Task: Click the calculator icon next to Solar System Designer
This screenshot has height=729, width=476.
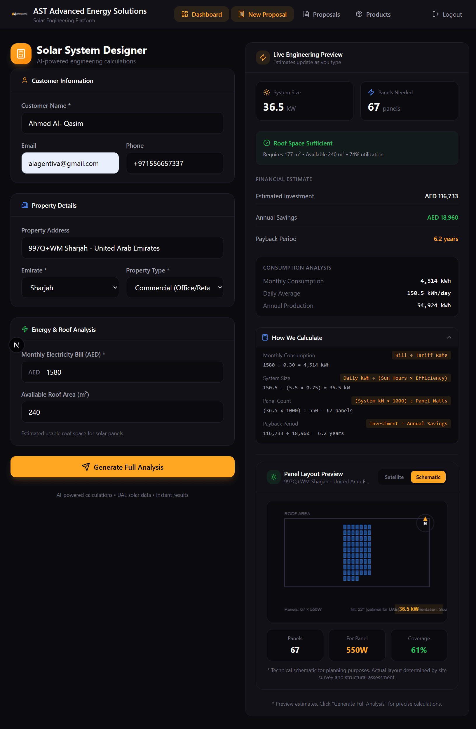Action: [x=20, y=54]
